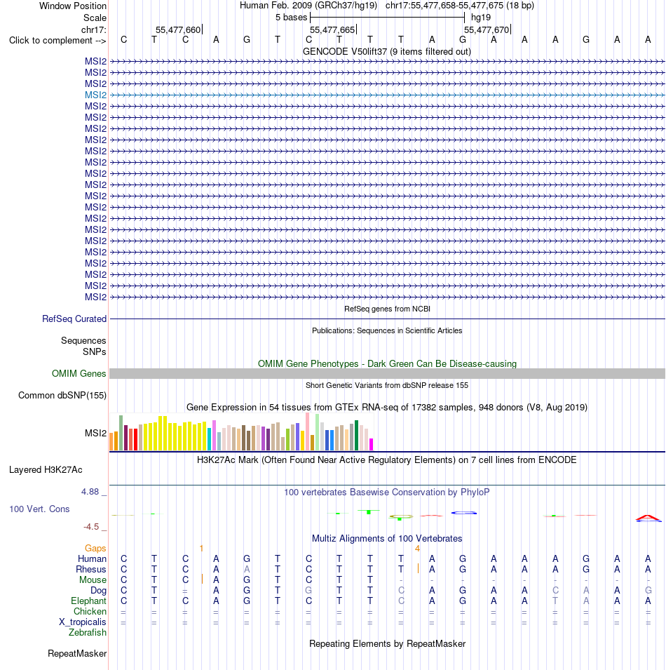The width and height of the screenshot is (666, 670).
Task: Click the RefSeq Curated intron line
Action: pos(387,319)
